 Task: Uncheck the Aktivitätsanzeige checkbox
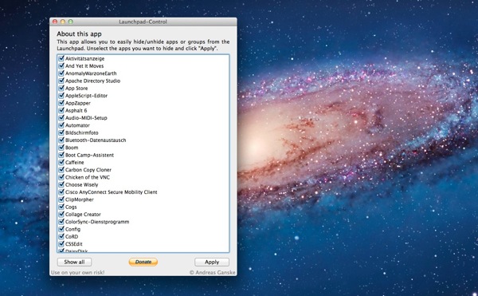61,58
